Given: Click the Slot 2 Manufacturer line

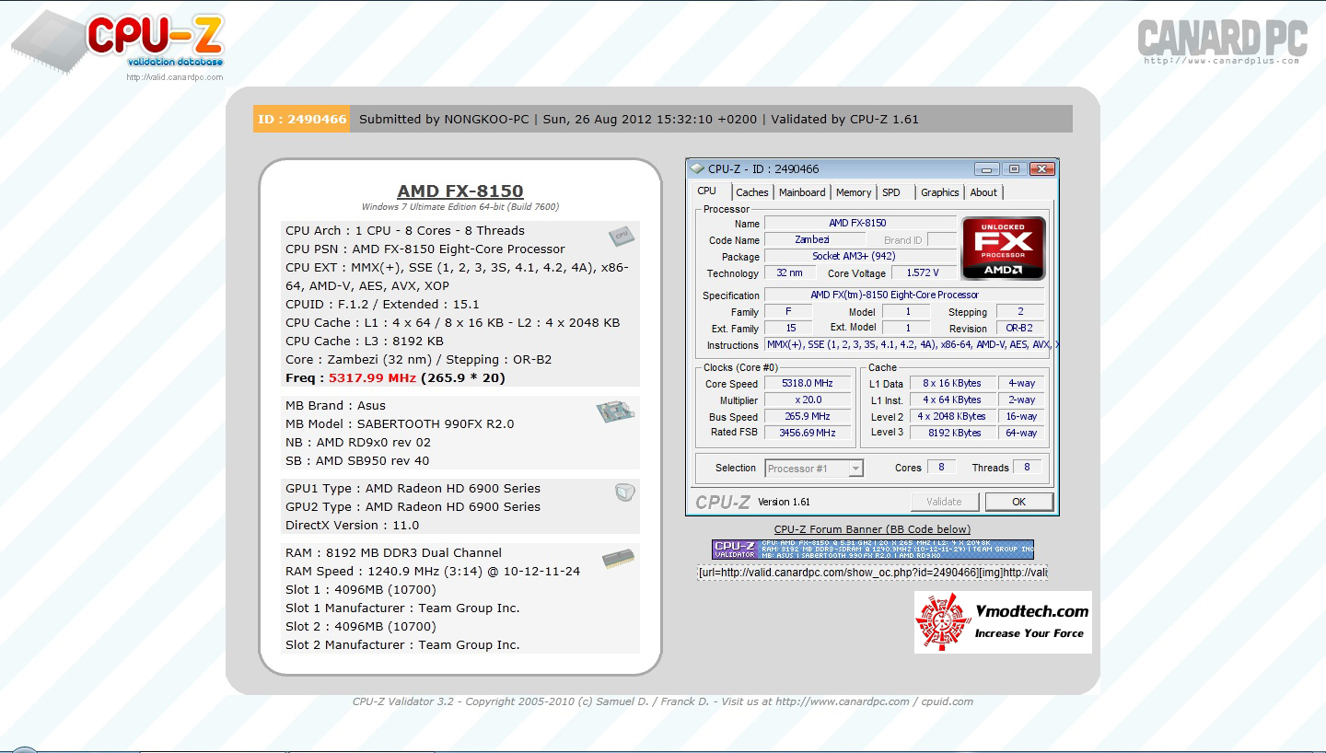Looking at the screenshot, I should 402,645.
